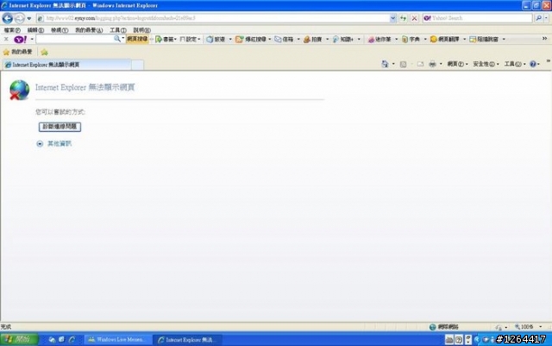This screenshot has width=552, height=346.
Task: Open the 工具(T) menu in menu bar
Action: 118,30
